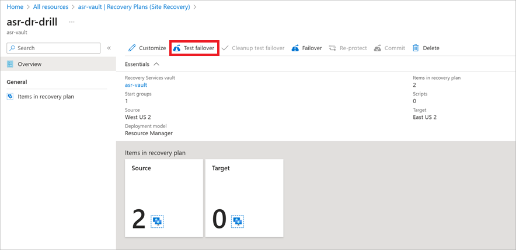The width and height of the screenshot is (516, 250).
Task: Collapse the Essentials section chevron
Action: [156, 64]
